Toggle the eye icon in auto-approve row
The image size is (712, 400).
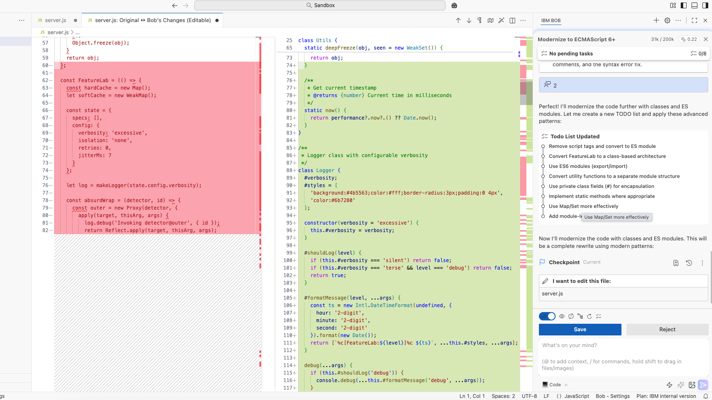(562, 316)
